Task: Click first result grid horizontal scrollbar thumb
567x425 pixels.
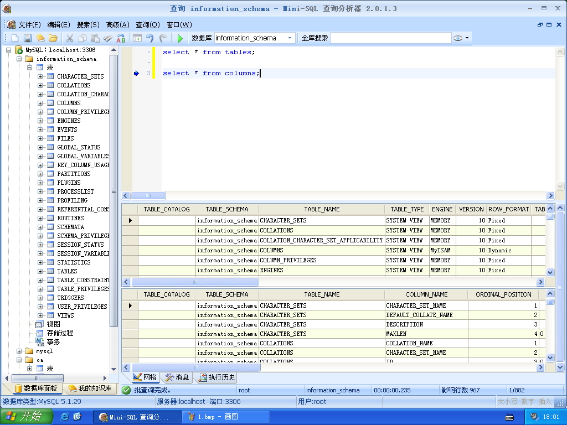Action: (x=195, y=282)
